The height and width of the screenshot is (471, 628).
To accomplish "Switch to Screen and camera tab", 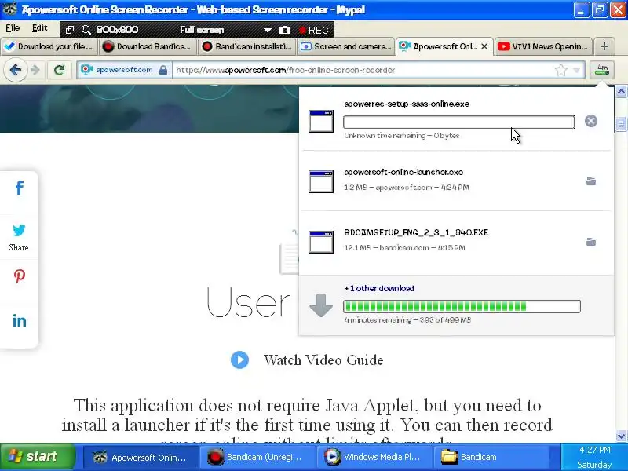I will [346, 46].
